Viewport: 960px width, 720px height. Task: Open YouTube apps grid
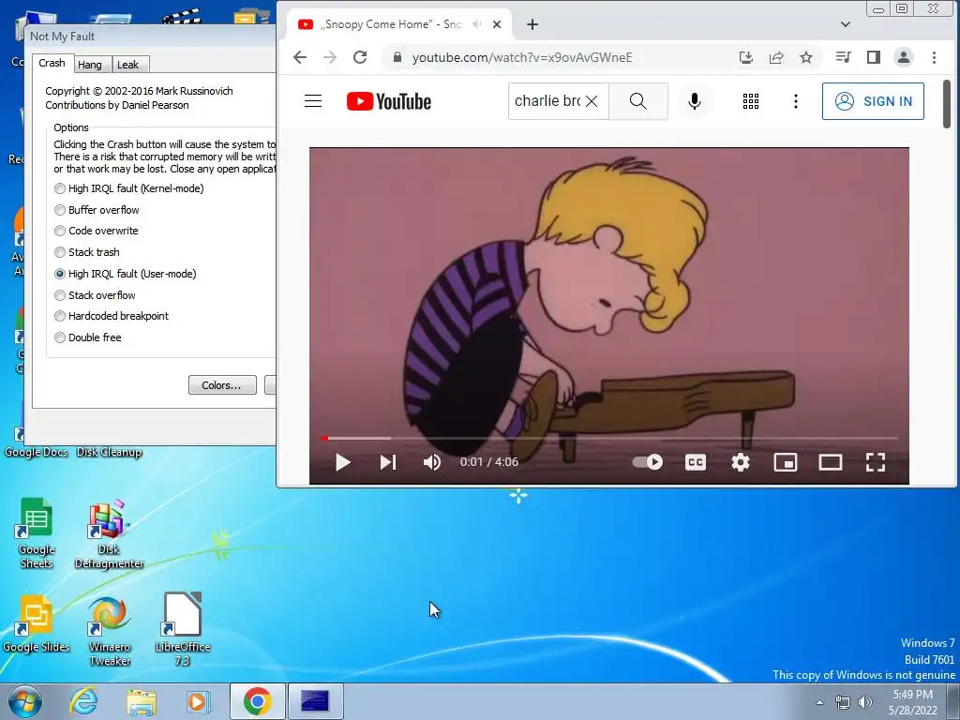click(x=751, y=101)
